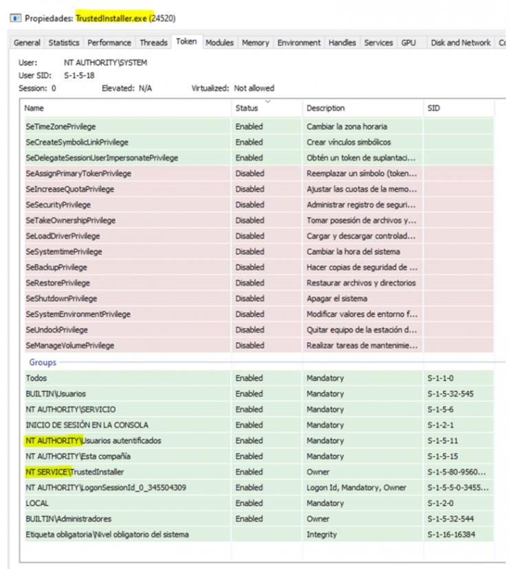Switch to the Statistics tab
The width and height of the screenshot is (509, 569).
(x=63, y=43)
